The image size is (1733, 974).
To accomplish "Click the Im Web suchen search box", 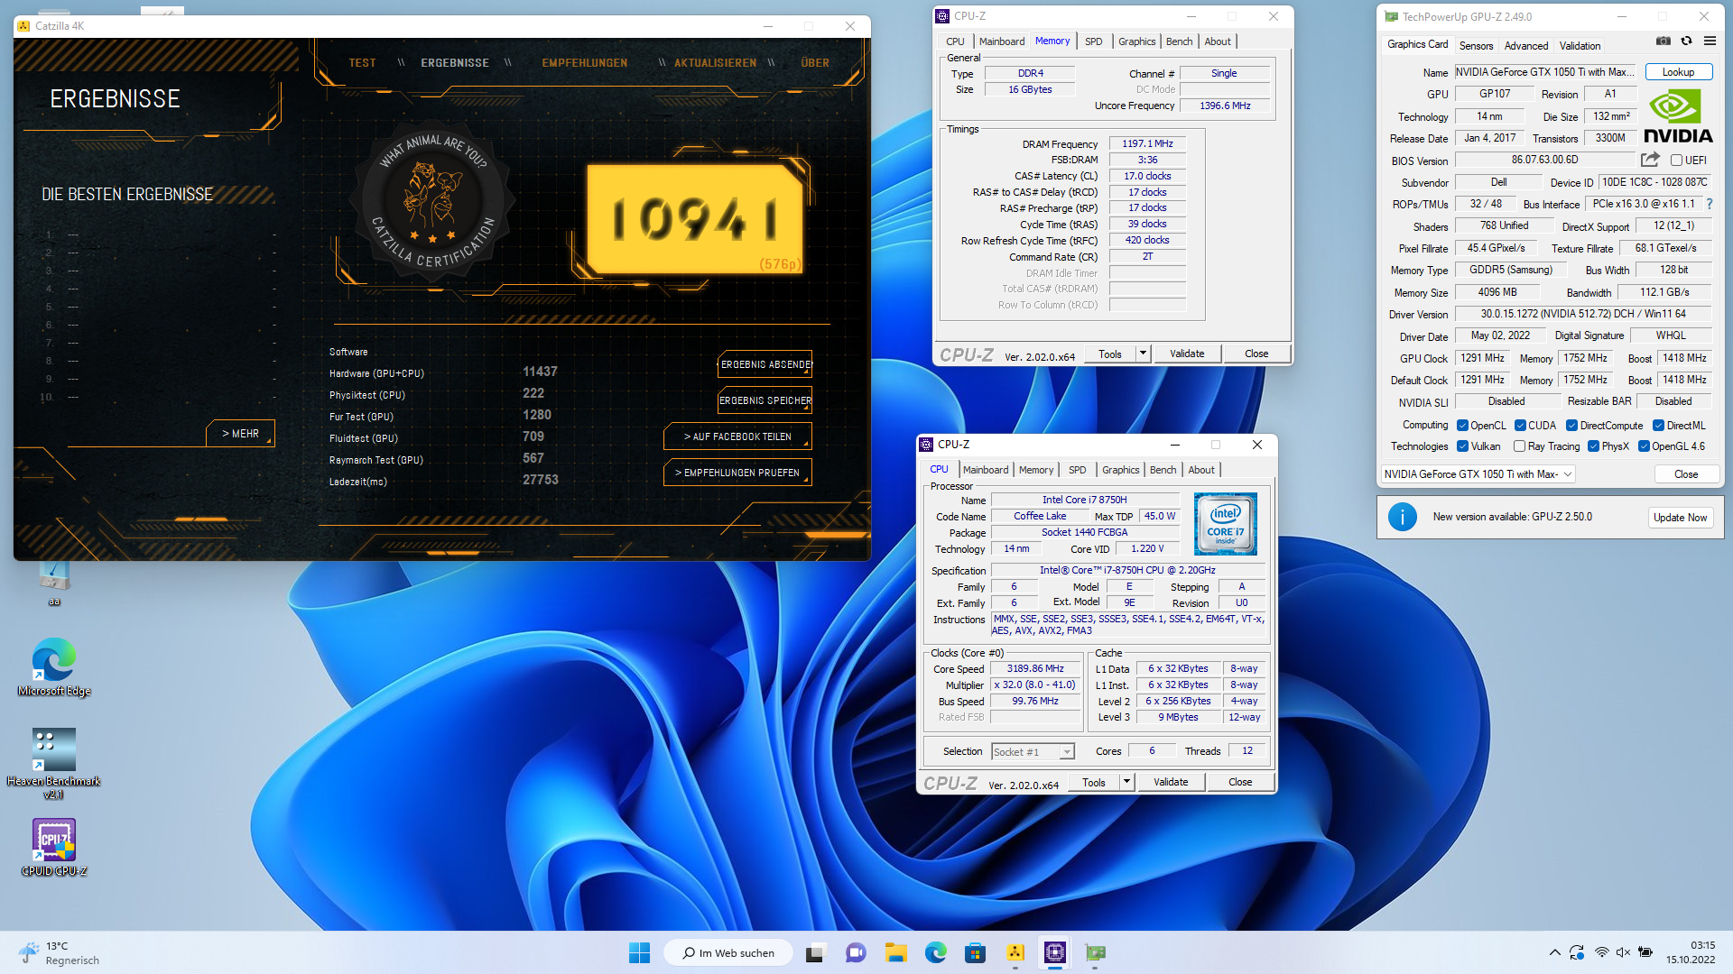I will (x=727, y=952).
